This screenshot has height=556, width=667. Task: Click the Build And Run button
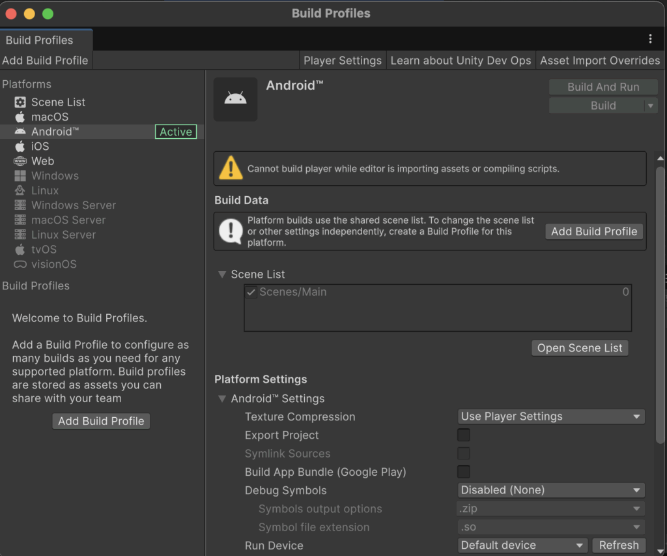pyautogui.click(x=603, y=87)
